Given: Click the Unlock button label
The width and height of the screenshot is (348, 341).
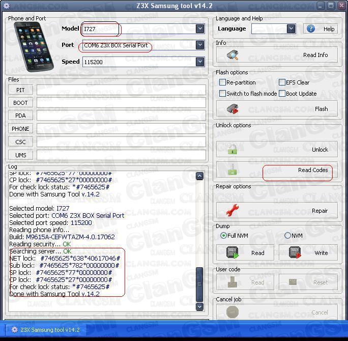Looking at the screenshot, I should point(320,150).
